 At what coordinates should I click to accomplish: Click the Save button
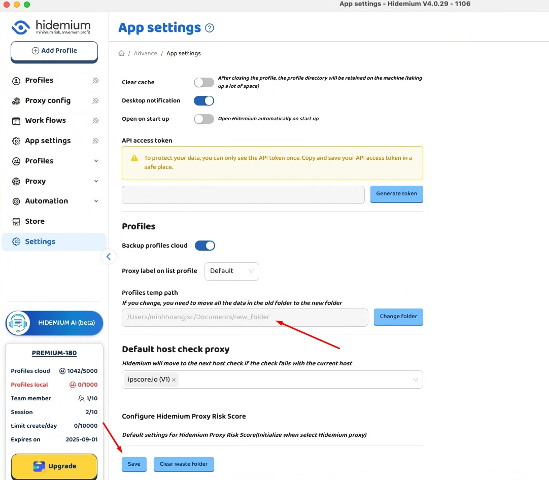click(134, 464)
